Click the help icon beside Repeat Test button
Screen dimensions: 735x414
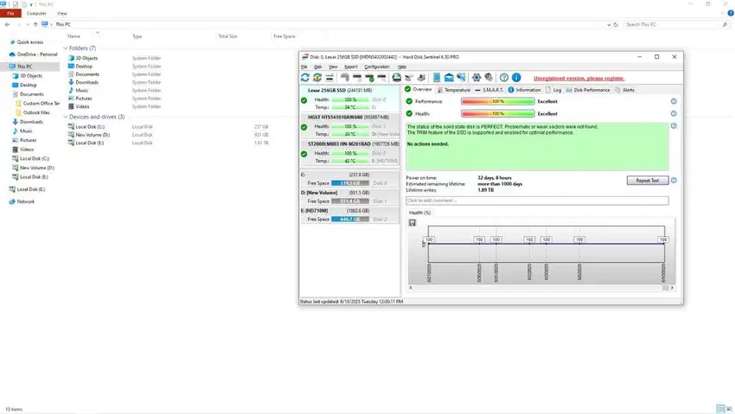[674, 181]
